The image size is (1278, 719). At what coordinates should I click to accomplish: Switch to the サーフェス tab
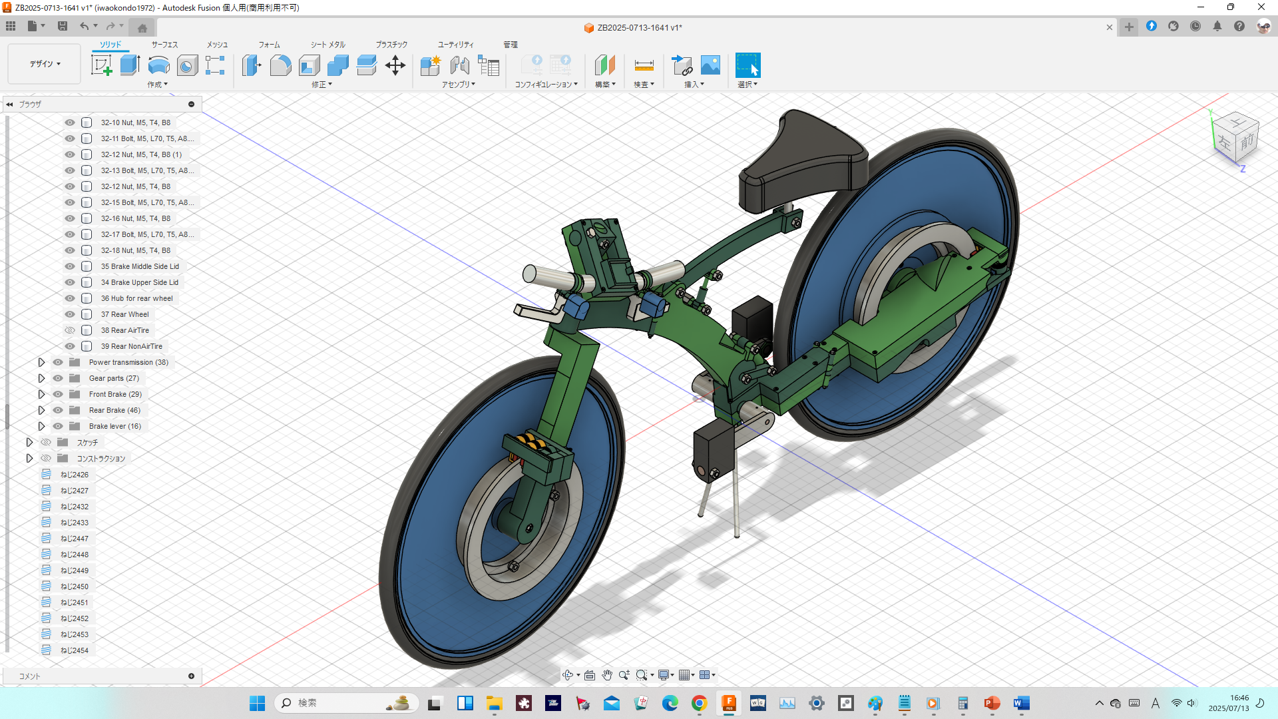coord(164,45)
